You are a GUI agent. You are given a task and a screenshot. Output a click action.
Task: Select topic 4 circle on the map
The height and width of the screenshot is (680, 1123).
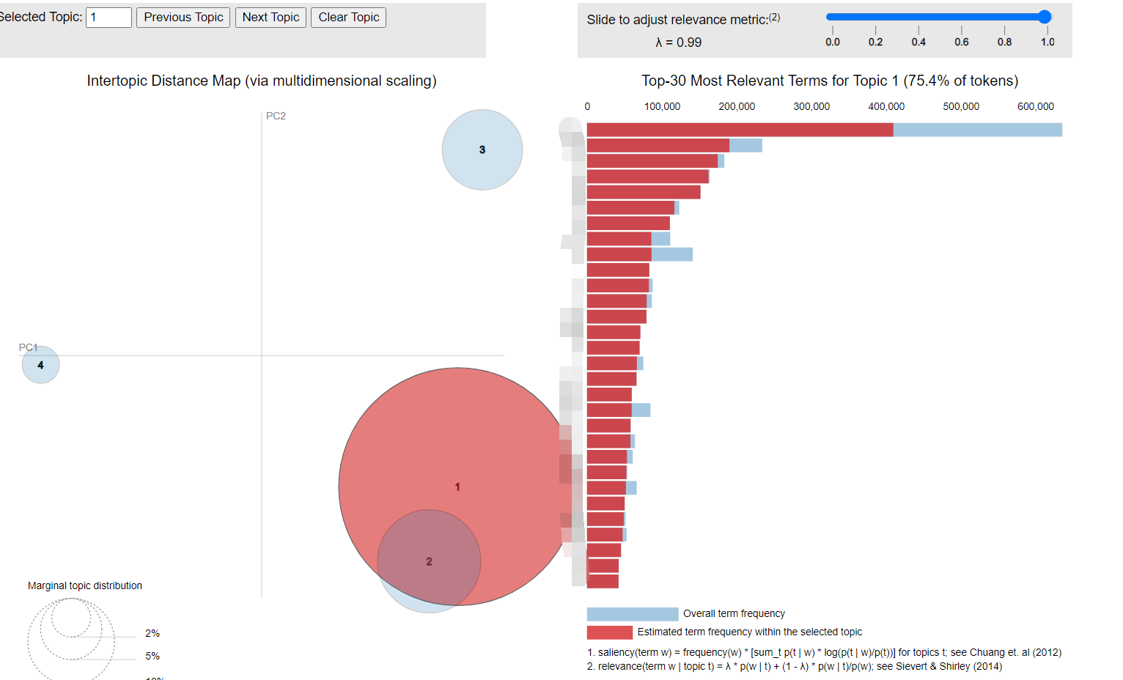pos(40,365)
